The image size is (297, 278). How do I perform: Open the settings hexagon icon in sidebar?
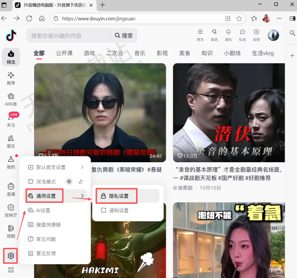point(11,256)
